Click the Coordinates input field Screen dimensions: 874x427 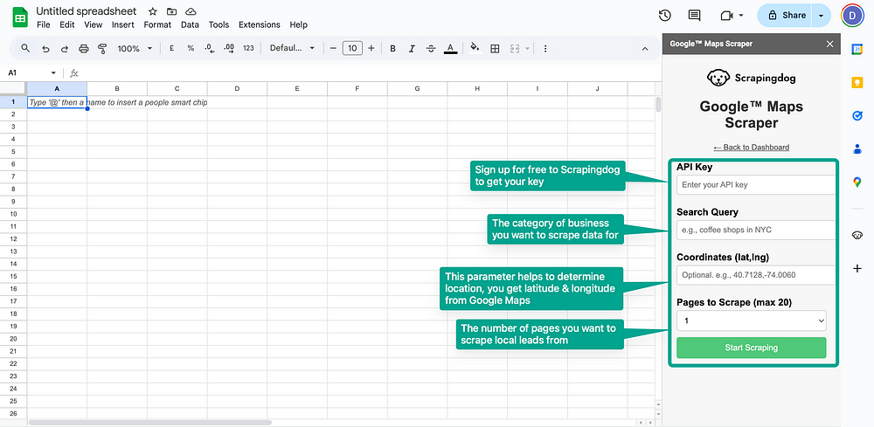756,274
